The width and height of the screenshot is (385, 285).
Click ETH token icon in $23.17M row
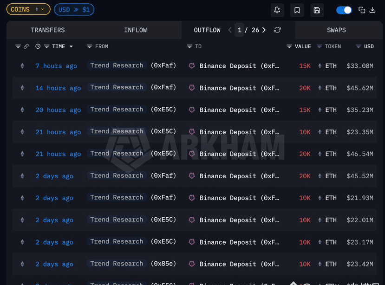pyautogui.click(x=320, y=242)
